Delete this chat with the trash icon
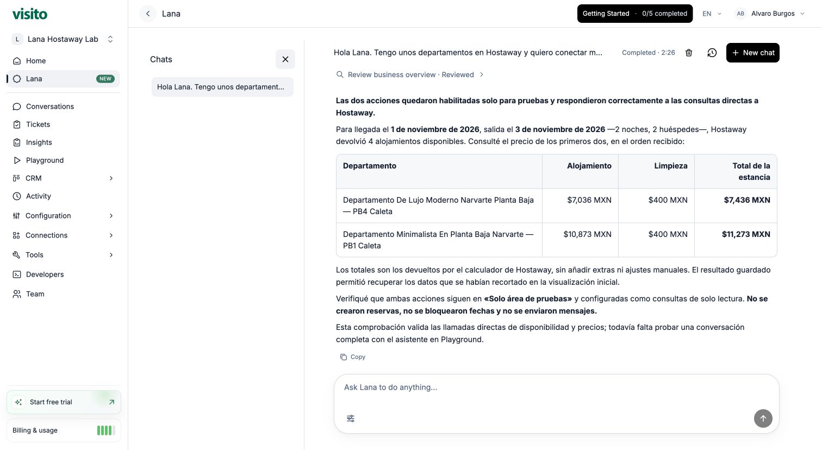 [689, 53]
